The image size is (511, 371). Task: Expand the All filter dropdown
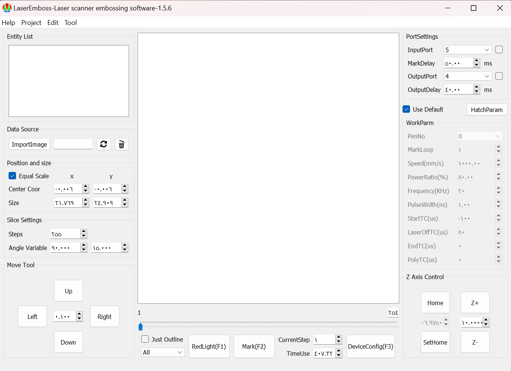163,352
